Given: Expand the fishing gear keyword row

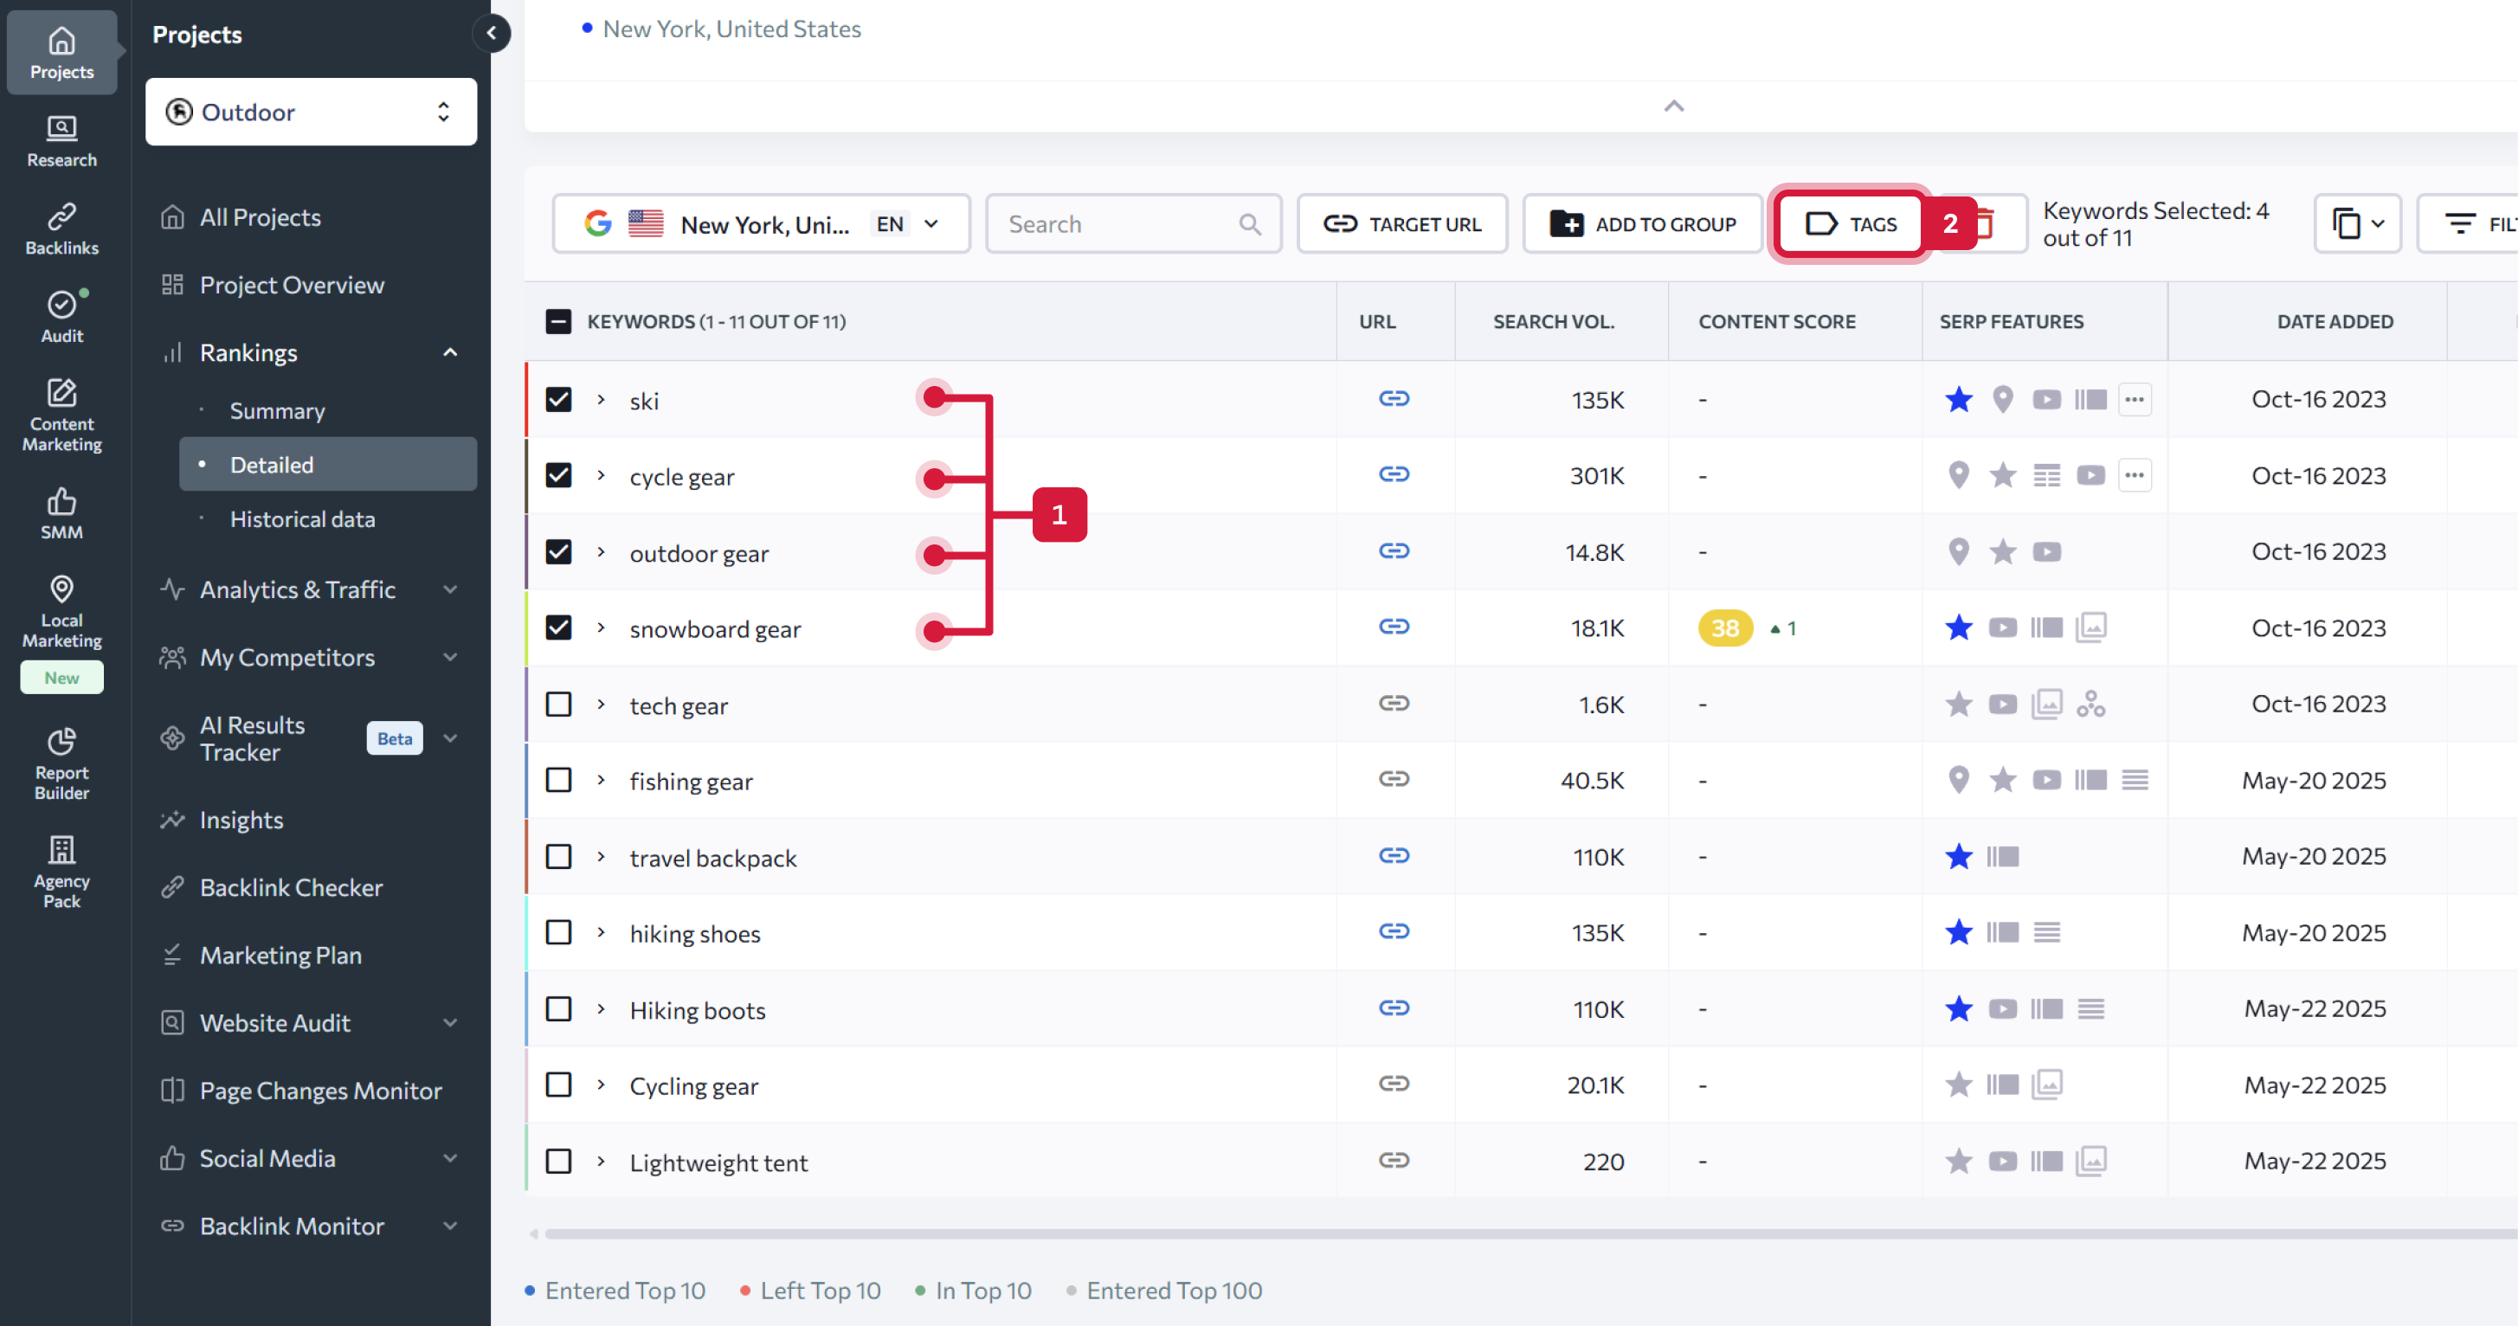Looking at the screenshot, I should (x=602, y=780).
